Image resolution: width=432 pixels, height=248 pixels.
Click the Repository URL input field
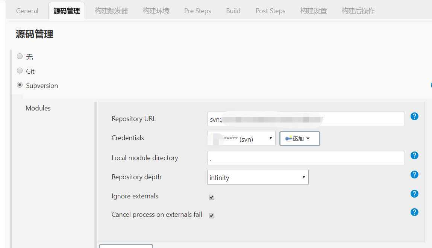[x=306, y=119]
